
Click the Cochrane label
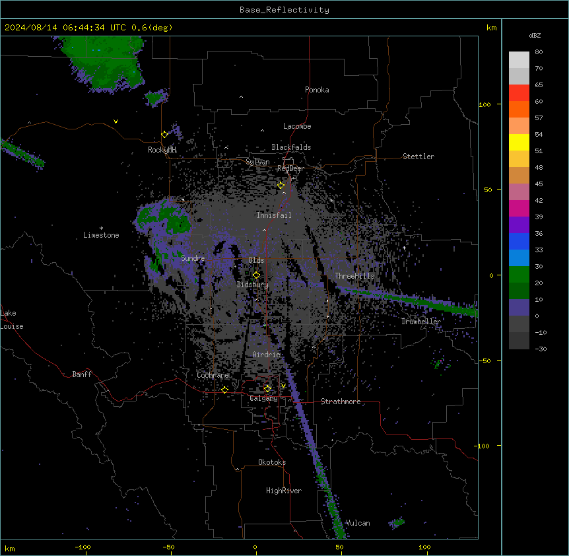213,375
